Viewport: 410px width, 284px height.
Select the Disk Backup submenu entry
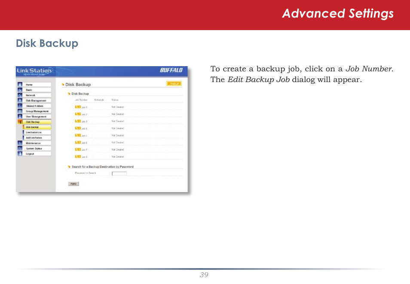coord(37,127)
